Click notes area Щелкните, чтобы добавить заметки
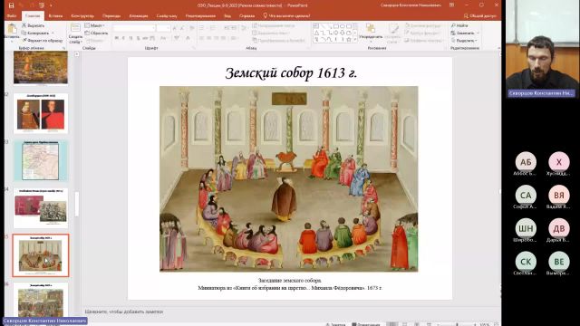This screenshot has width=580, height=326. [x=124, y=312]
